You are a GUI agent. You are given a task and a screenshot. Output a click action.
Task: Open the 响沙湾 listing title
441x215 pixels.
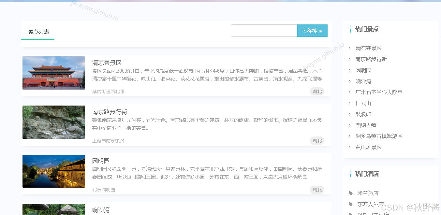(101, 210)
